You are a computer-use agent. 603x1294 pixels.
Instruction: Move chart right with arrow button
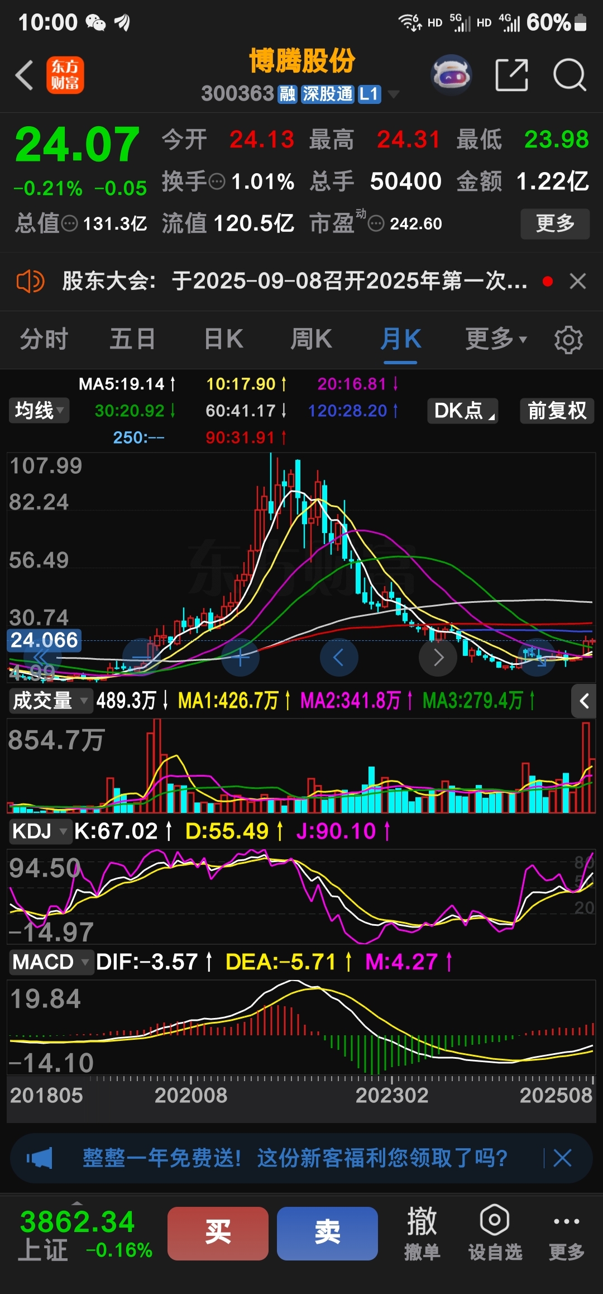(438, 658)
